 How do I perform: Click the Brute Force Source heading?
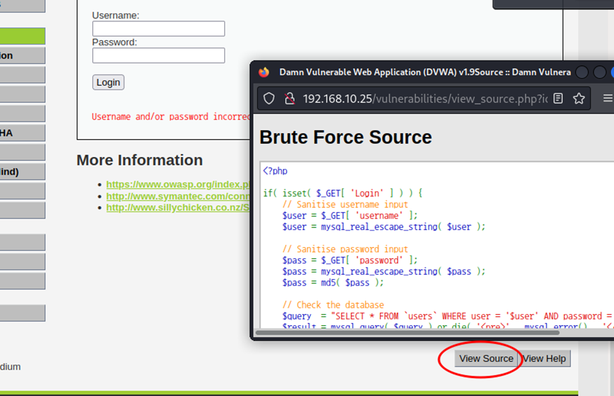coord(345,137)
